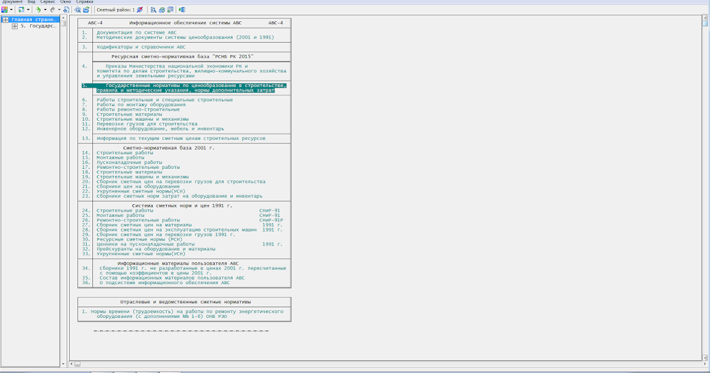This screenshot has width=710, height=373.
Task: Click the settings window toolbar icon
Action: 170,10
